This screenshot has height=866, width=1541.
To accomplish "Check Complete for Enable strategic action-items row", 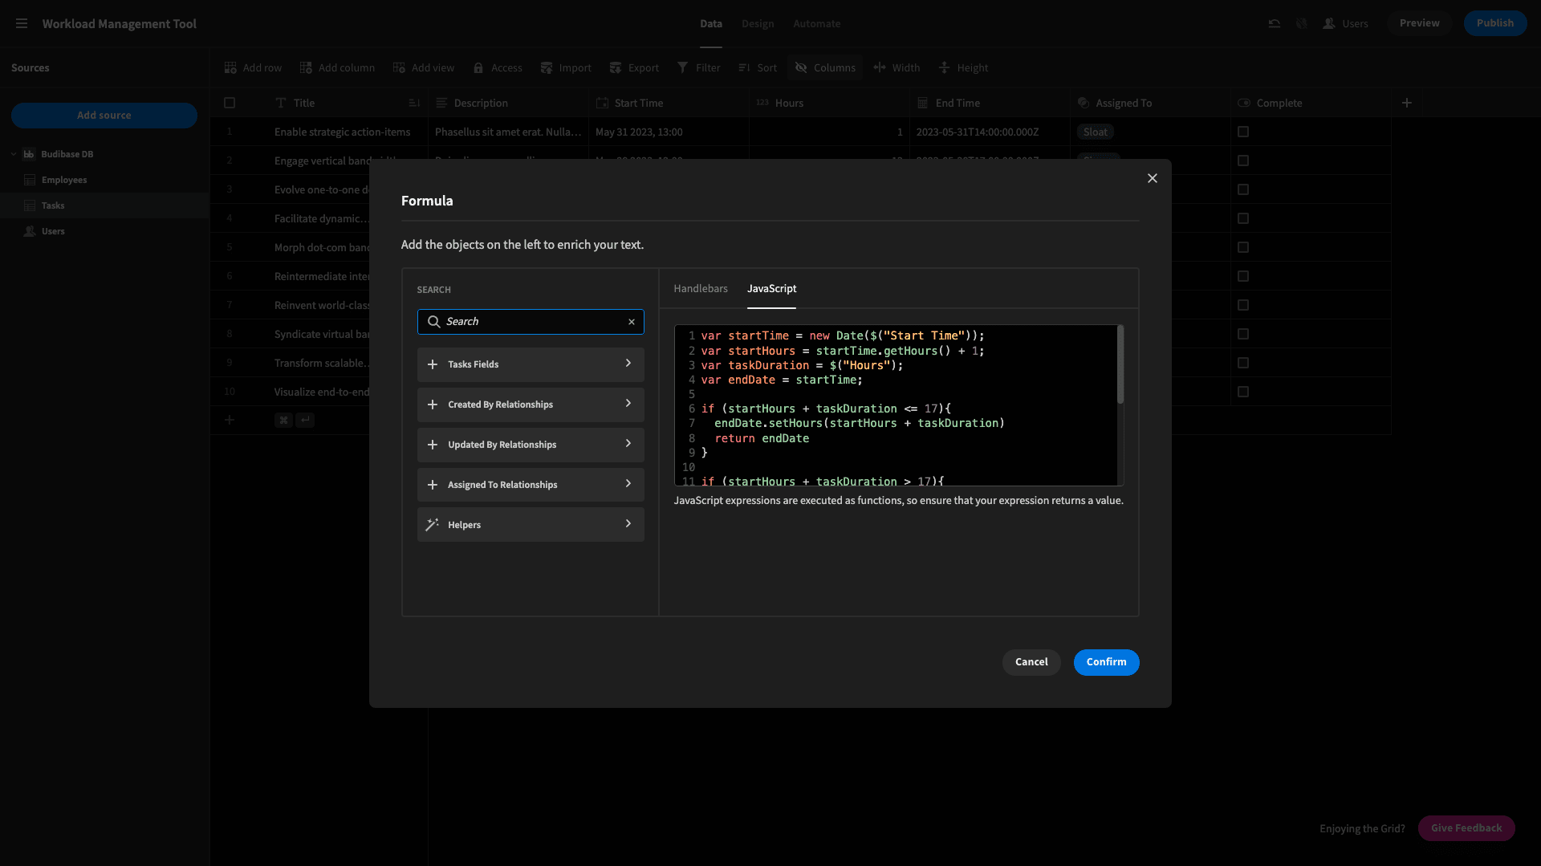I will [x=1243, y=132].
